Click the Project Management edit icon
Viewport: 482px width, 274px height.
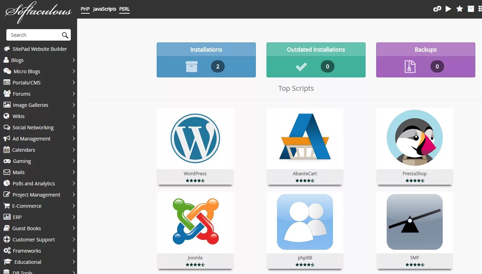[7, 194]
